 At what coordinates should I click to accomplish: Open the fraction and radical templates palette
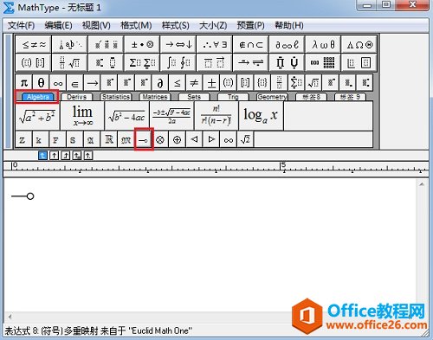pyautogui.click(x=70, y=62)
